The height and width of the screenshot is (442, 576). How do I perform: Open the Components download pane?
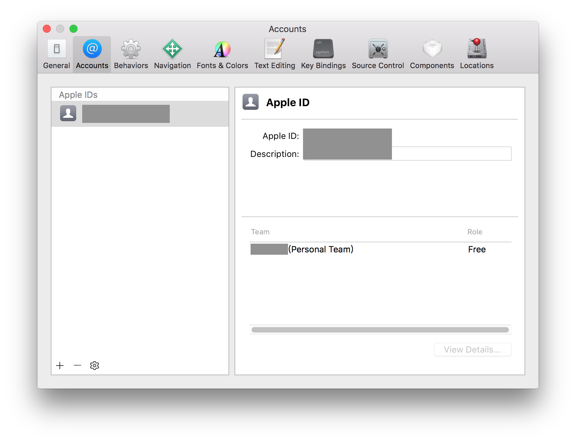coord(432,53)
